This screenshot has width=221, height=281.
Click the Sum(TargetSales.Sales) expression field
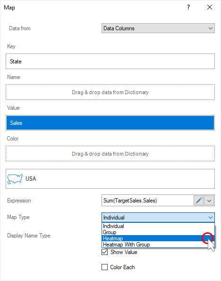point(148,201)
